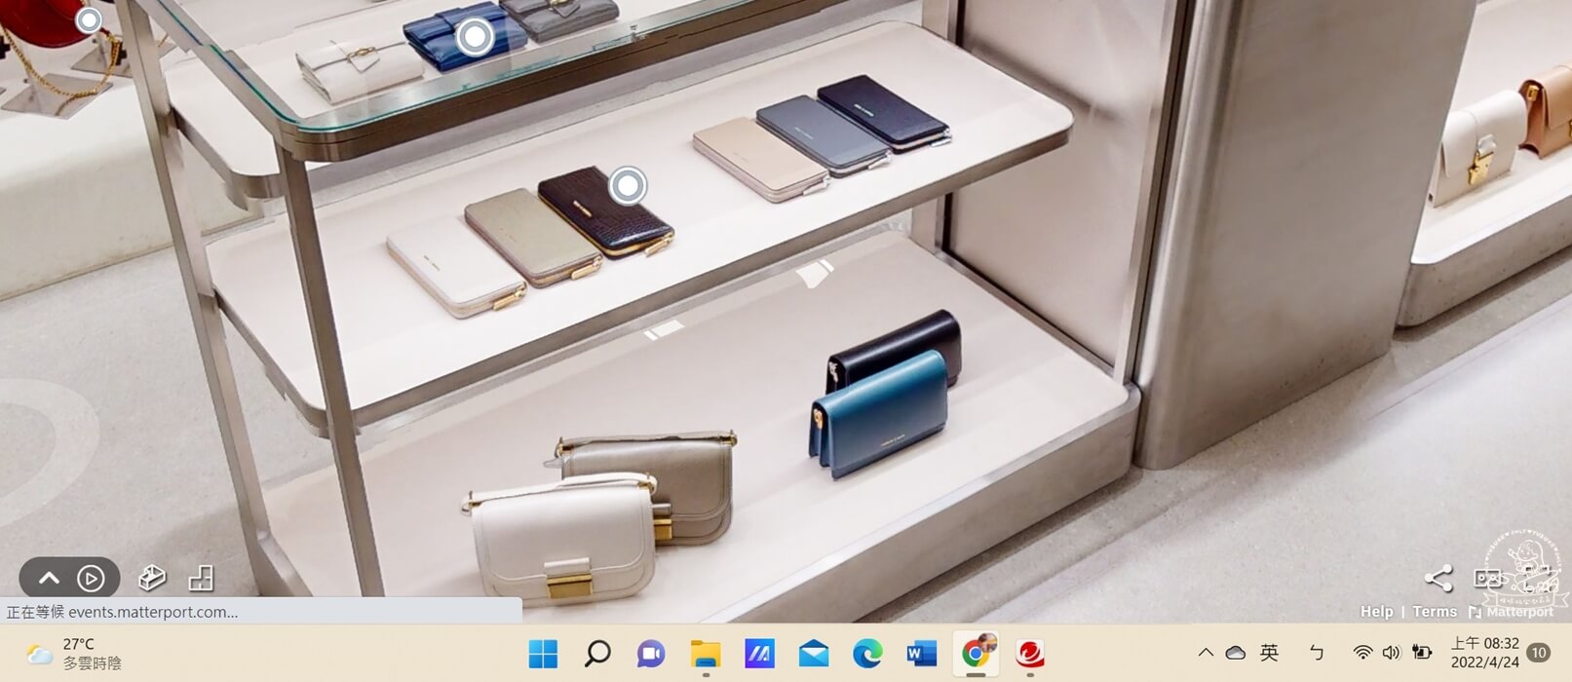The width and height of the screenshot is (1572, 682).
Task: Open tag on black croc wallet
Action: tap(628, 184)
